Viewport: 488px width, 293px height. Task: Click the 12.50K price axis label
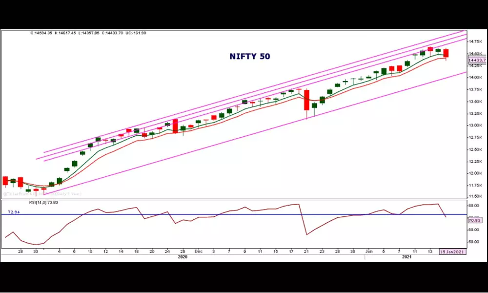coord(476,149)
